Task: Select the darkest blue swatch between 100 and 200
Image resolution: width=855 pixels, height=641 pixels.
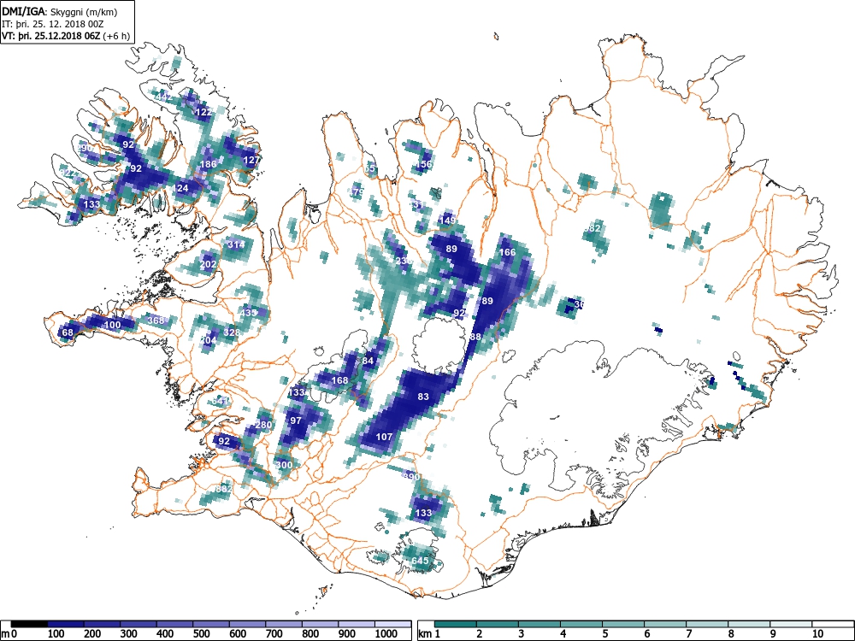Action: pos(66,624)
